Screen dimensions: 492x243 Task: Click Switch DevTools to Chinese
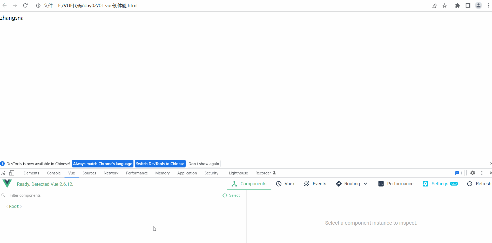tap(160, 164)
